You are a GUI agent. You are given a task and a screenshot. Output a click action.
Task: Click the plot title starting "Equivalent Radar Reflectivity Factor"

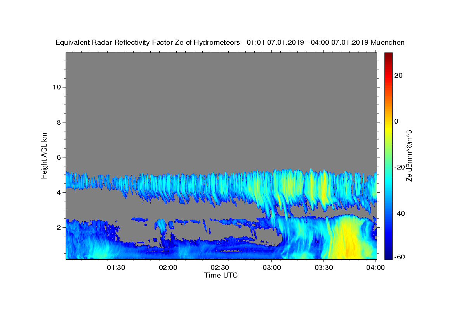pos(230,42)
